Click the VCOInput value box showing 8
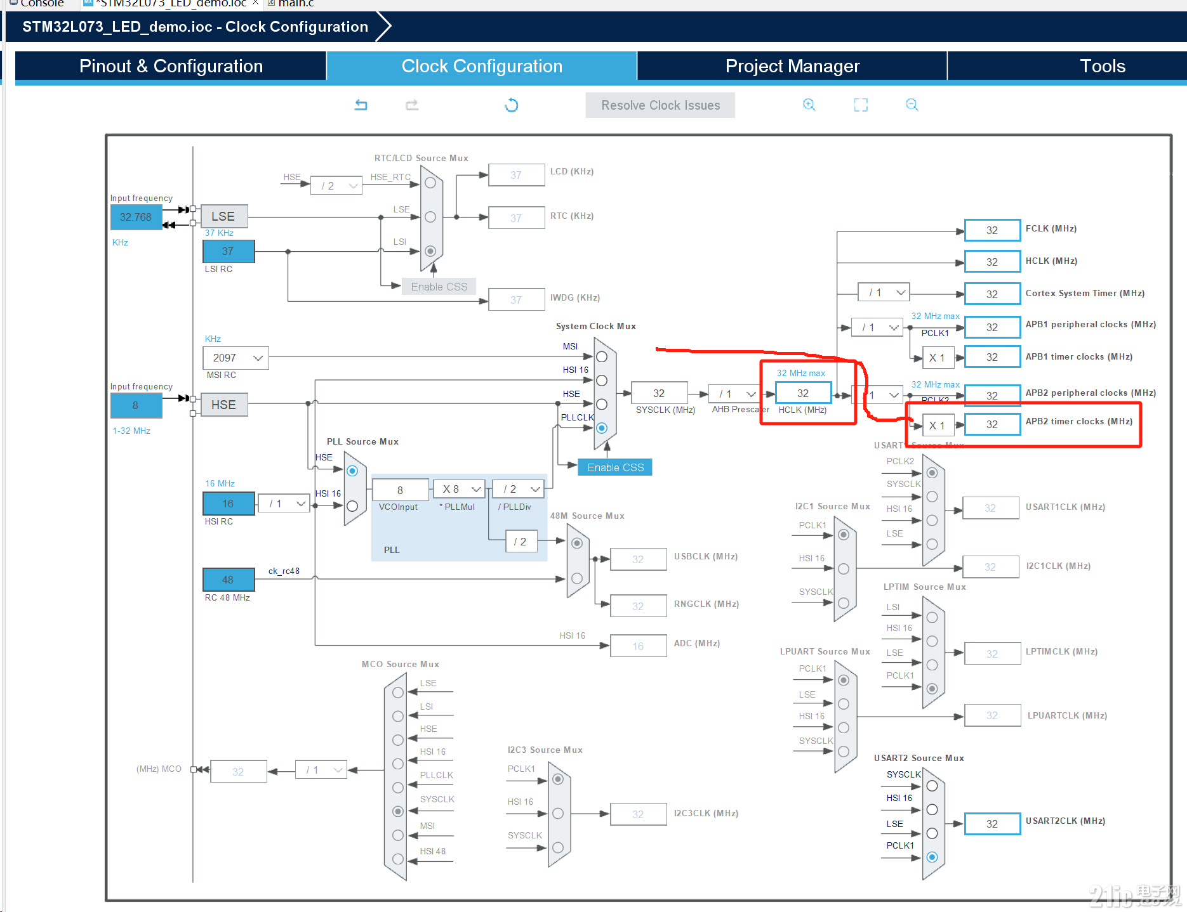1187x912 pixels. point(401,490)
